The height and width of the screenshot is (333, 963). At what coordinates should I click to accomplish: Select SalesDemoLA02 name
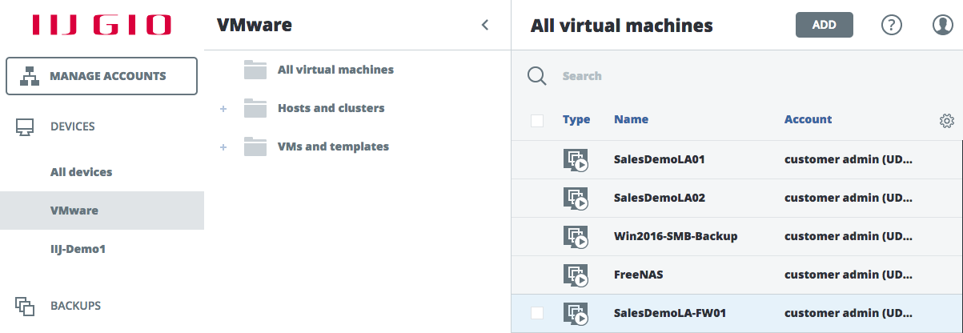[659, 198]
